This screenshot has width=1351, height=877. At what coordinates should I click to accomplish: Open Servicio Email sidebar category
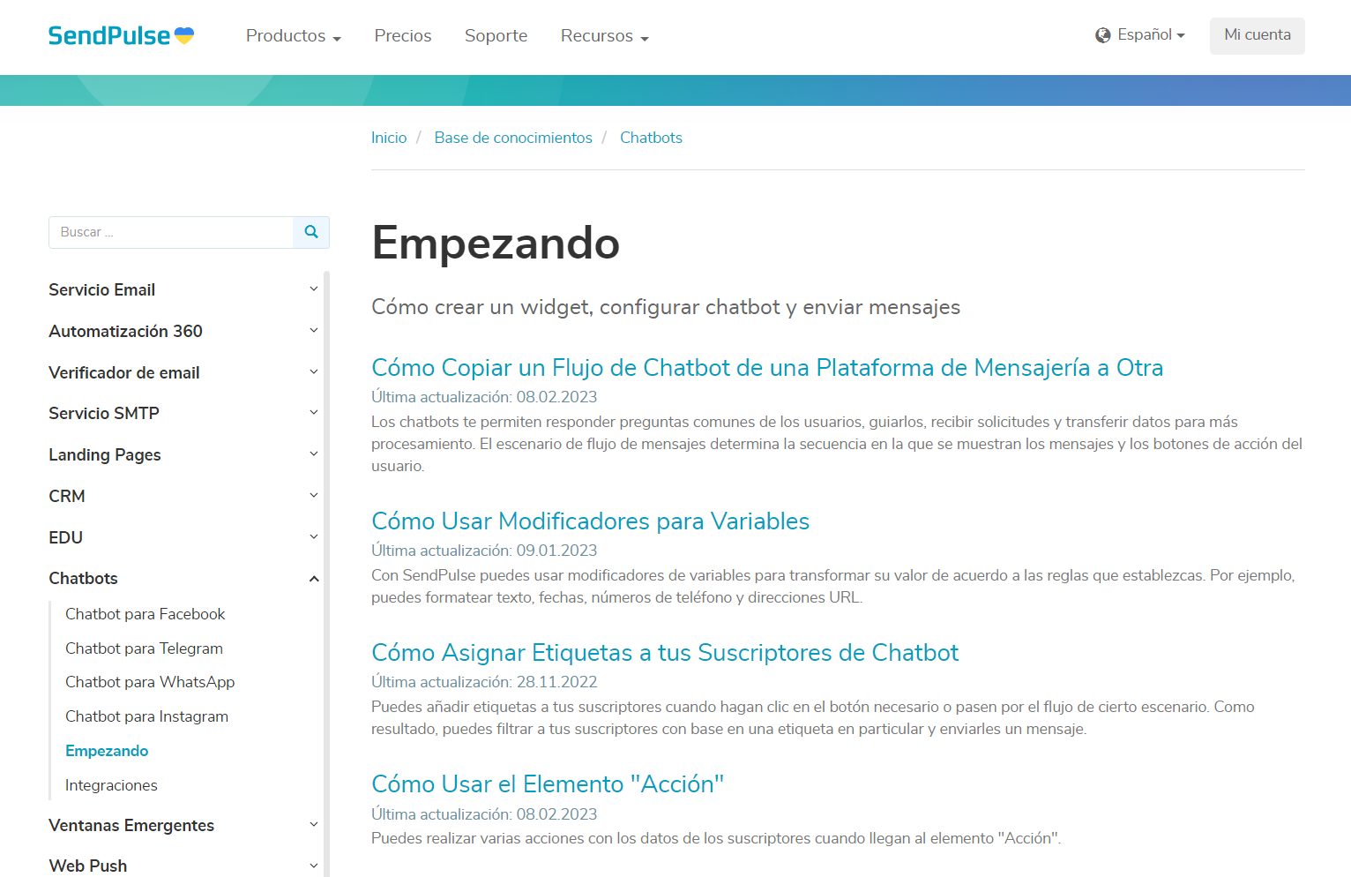click(102, 290)
